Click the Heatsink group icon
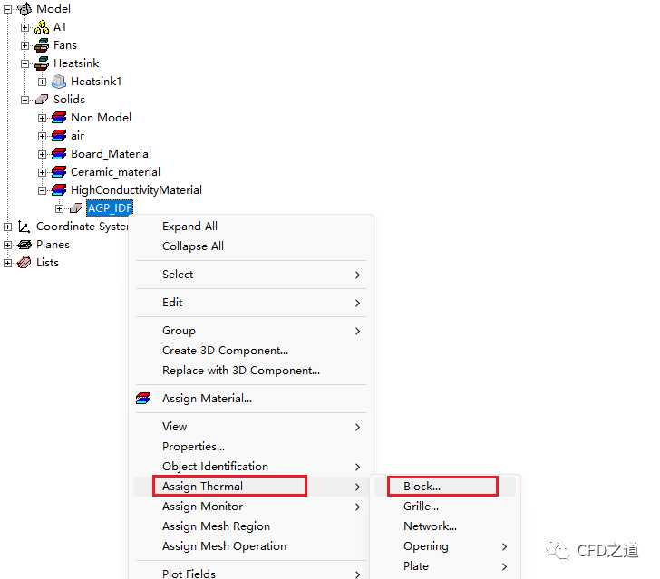 42,63
